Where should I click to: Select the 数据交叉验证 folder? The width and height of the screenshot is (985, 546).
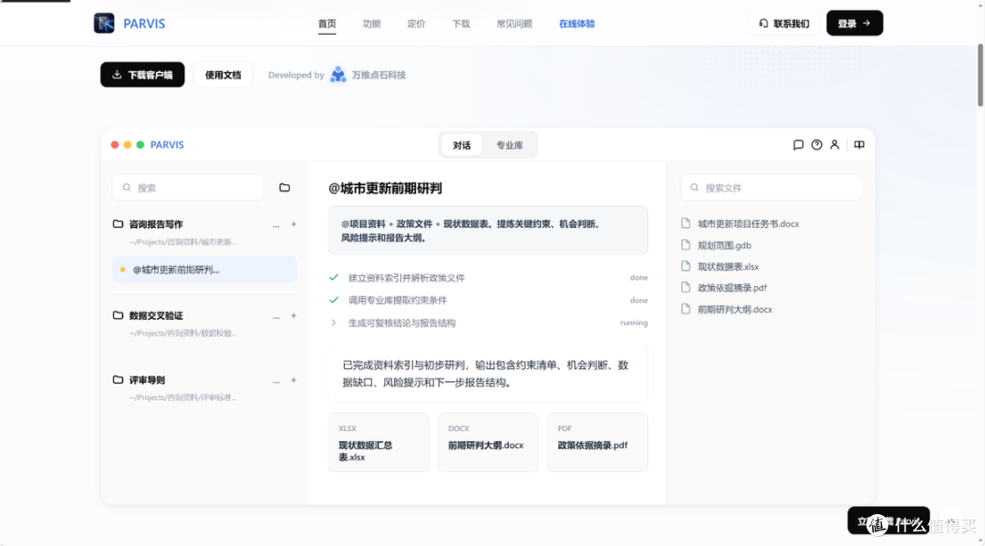click(156, 315)
